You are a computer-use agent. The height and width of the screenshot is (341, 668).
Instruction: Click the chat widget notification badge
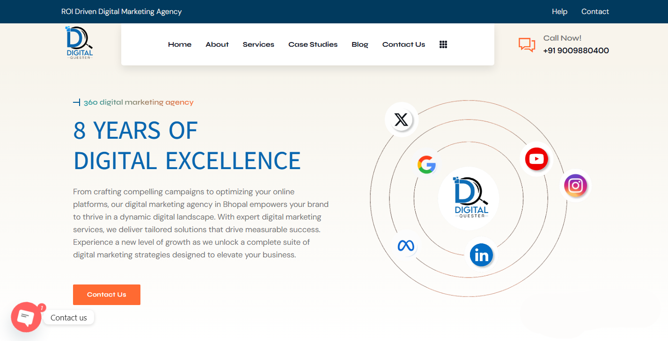(x=42, y=308)
